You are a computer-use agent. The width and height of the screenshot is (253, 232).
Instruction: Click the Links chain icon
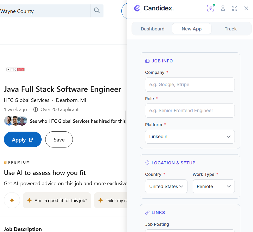pyautogui.click(x=147, y=213)
